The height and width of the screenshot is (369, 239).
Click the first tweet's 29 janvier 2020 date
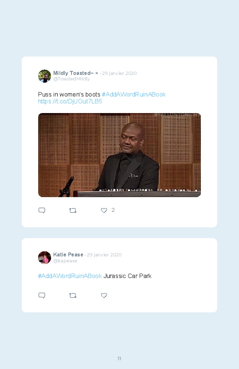(119, 73)
